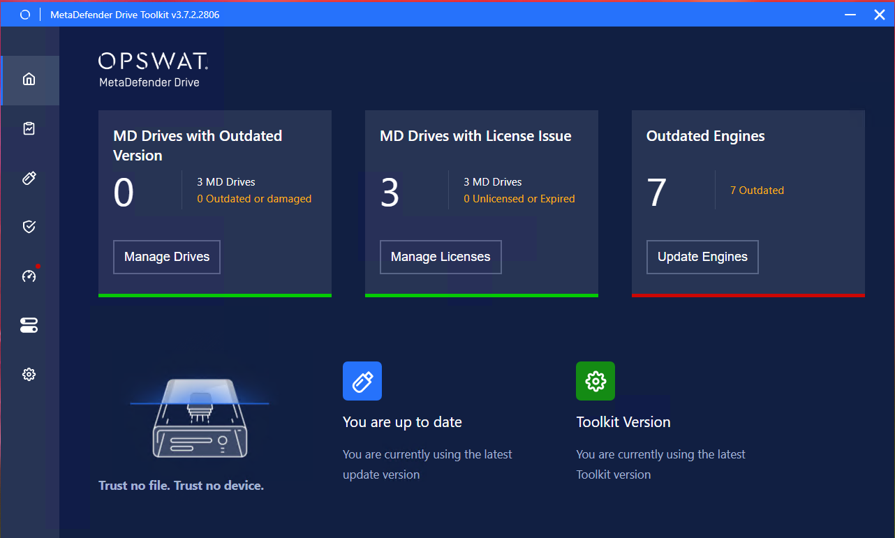Click the 'MD Drives with License Issue' heading
The image size is (895, 538).
click(475, 136)
